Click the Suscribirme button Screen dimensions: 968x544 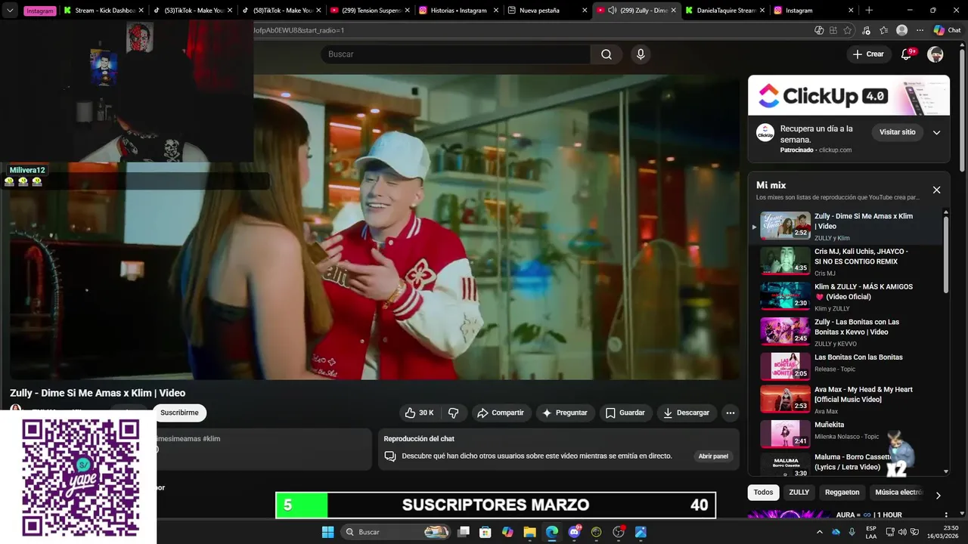tap(179, 413)
